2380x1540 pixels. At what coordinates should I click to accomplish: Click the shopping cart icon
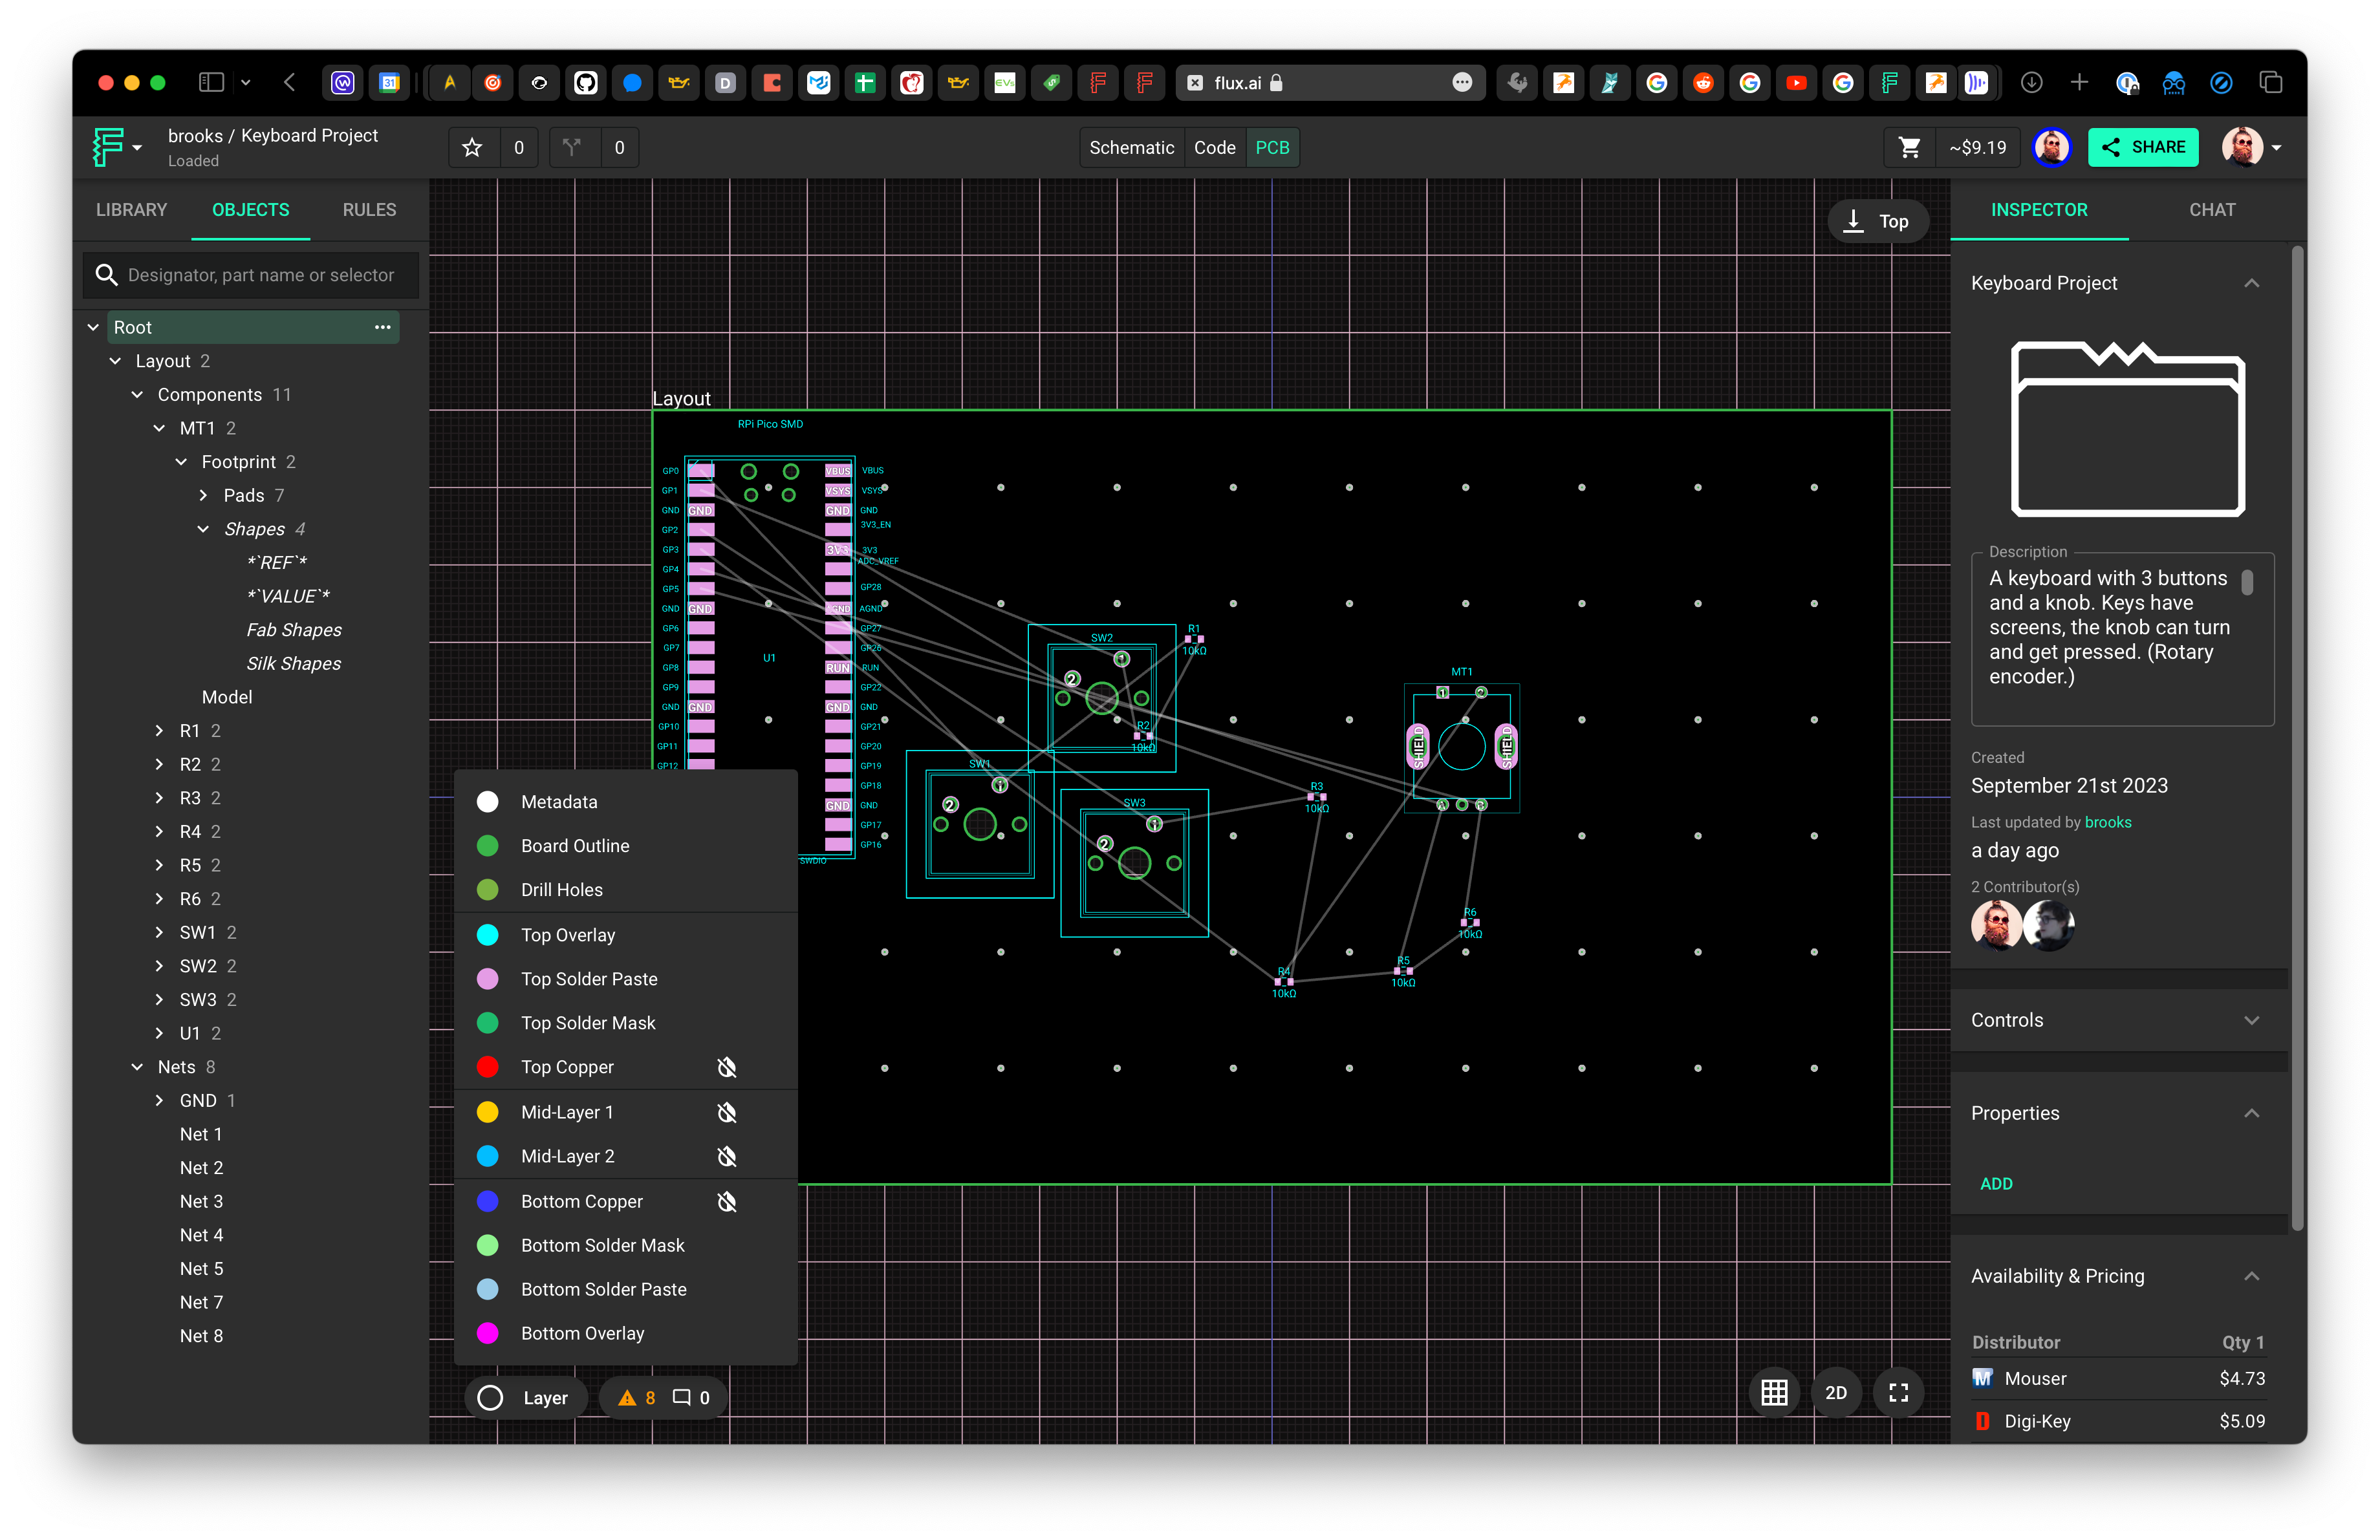1909,148
